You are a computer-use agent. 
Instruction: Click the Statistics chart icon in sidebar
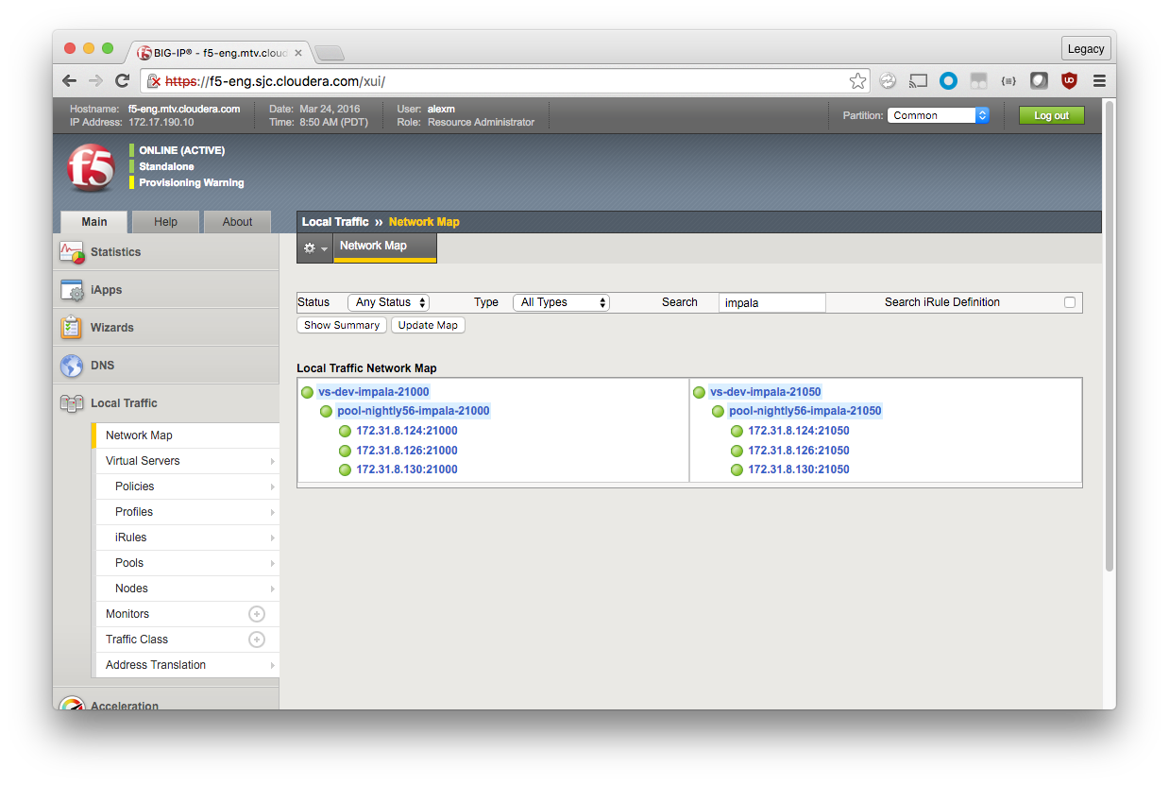(73, 252)
